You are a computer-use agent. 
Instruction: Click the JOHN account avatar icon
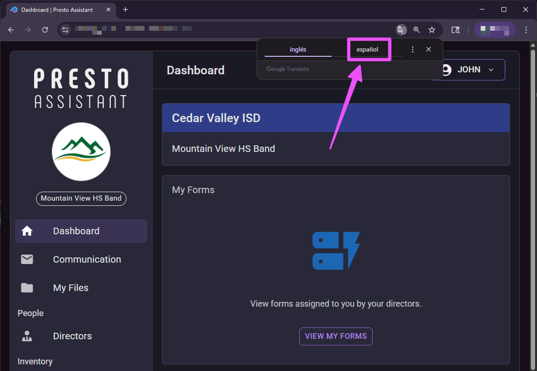446,70
